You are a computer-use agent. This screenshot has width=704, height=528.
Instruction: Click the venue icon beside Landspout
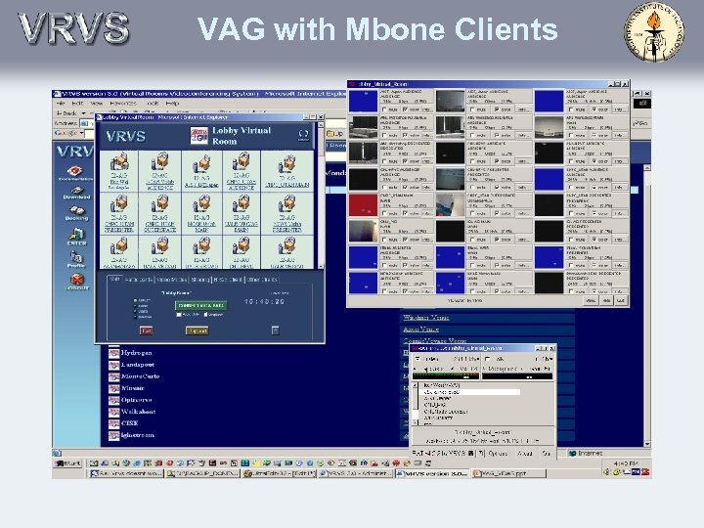[114, 365]
